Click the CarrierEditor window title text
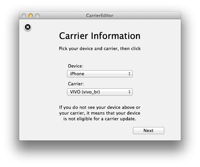The width and height of the screenshot is (200, 167). 100,16
